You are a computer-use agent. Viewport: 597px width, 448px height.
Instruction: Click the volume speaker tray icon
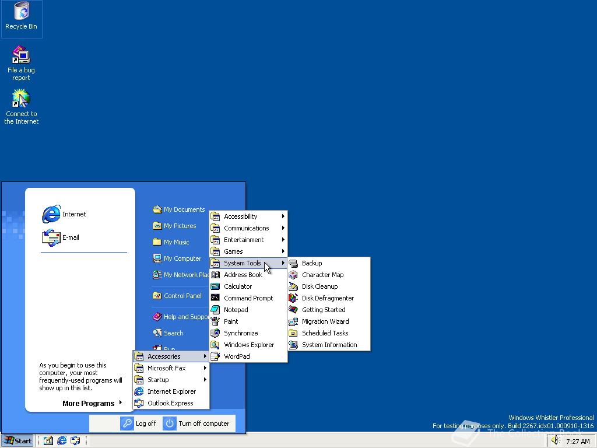[556, 441]
